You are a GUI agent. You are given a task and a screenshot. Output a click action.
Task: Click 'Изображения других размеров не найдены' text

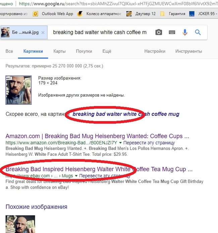tap(81, 95)
